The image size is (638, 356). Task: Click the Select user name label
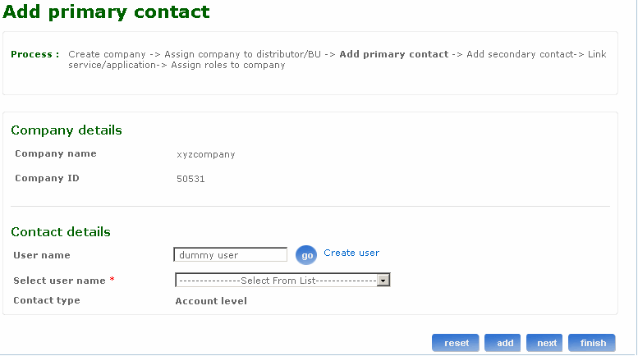(x=59, y=281)
